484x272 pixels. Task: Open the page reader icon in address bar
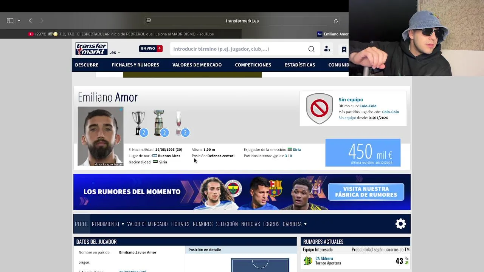149,21
